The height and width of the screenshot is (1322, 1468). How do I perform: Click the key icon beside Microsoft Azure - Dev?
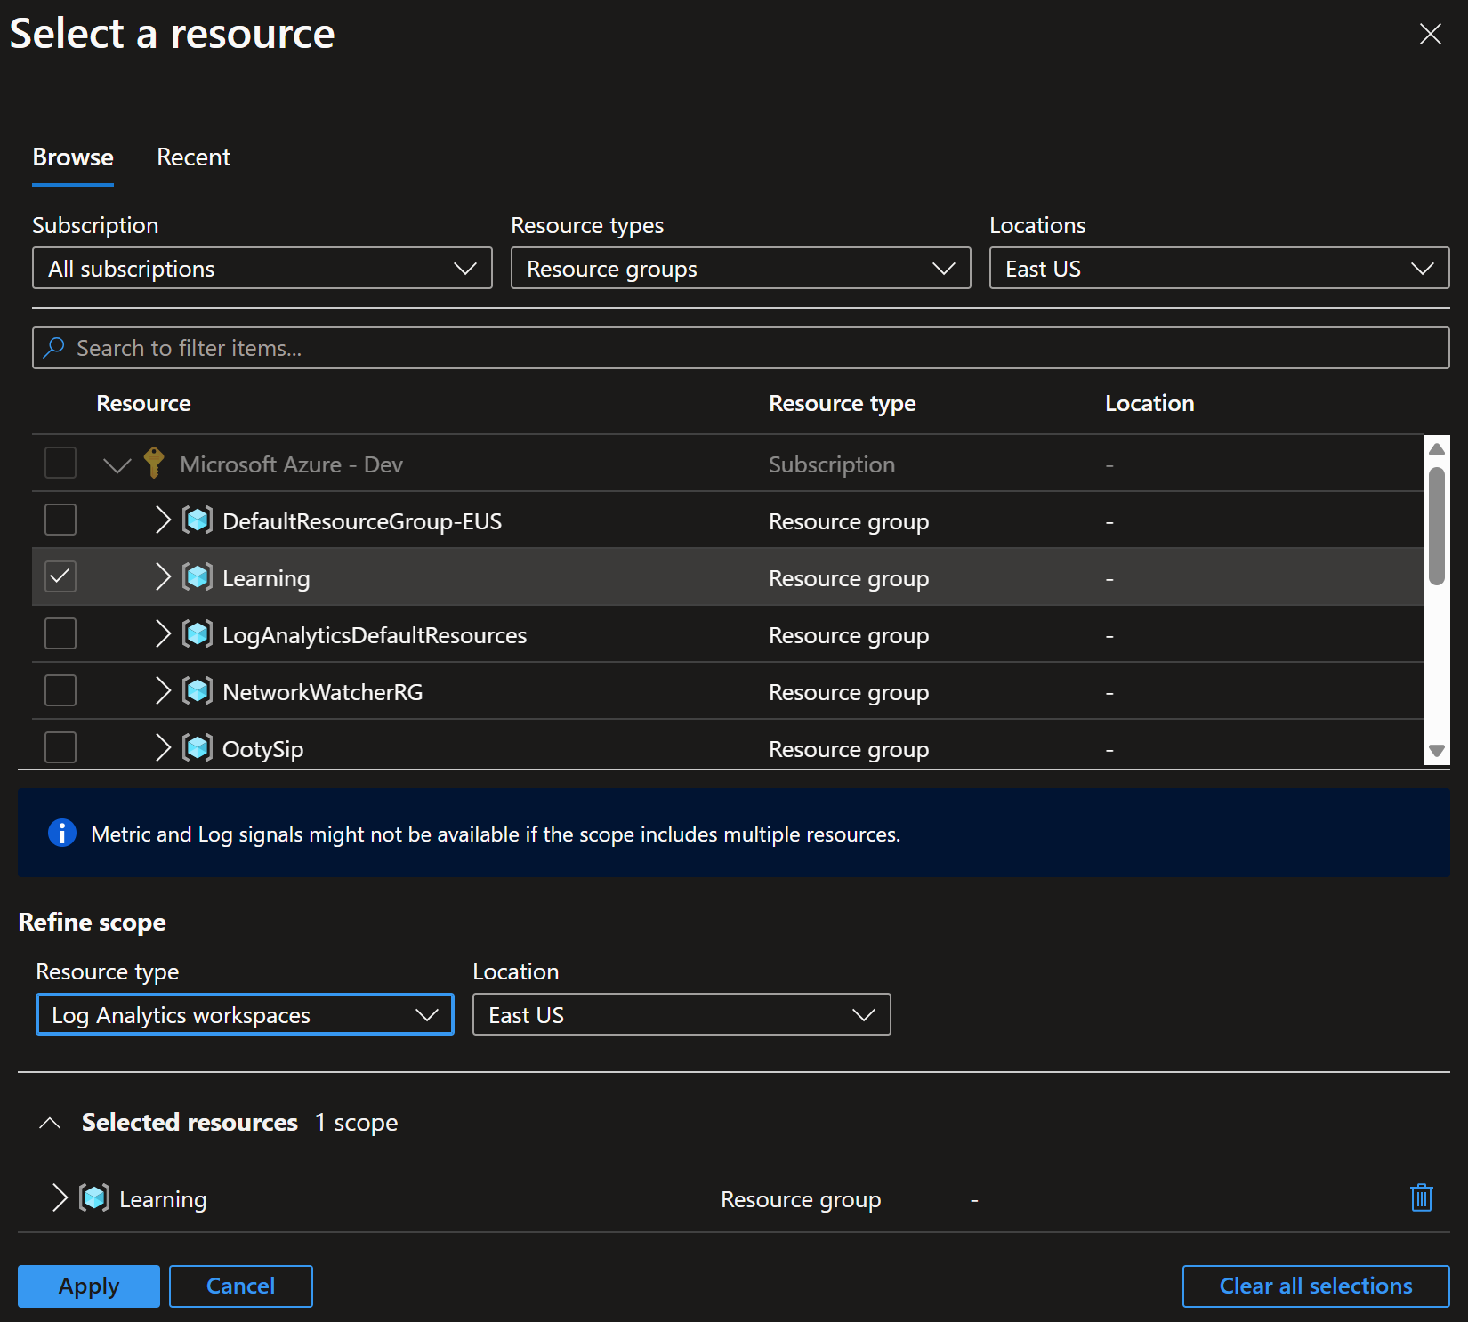pyautogui.click(x=154, y=463)
